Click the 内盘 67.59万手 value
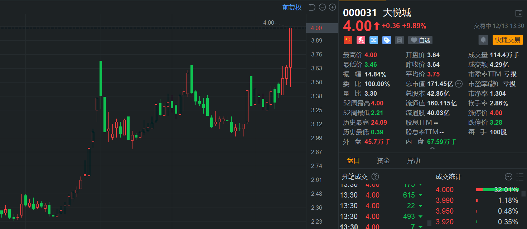The height and width of the screenshot is (229, 527). click(x=442, y=142)
